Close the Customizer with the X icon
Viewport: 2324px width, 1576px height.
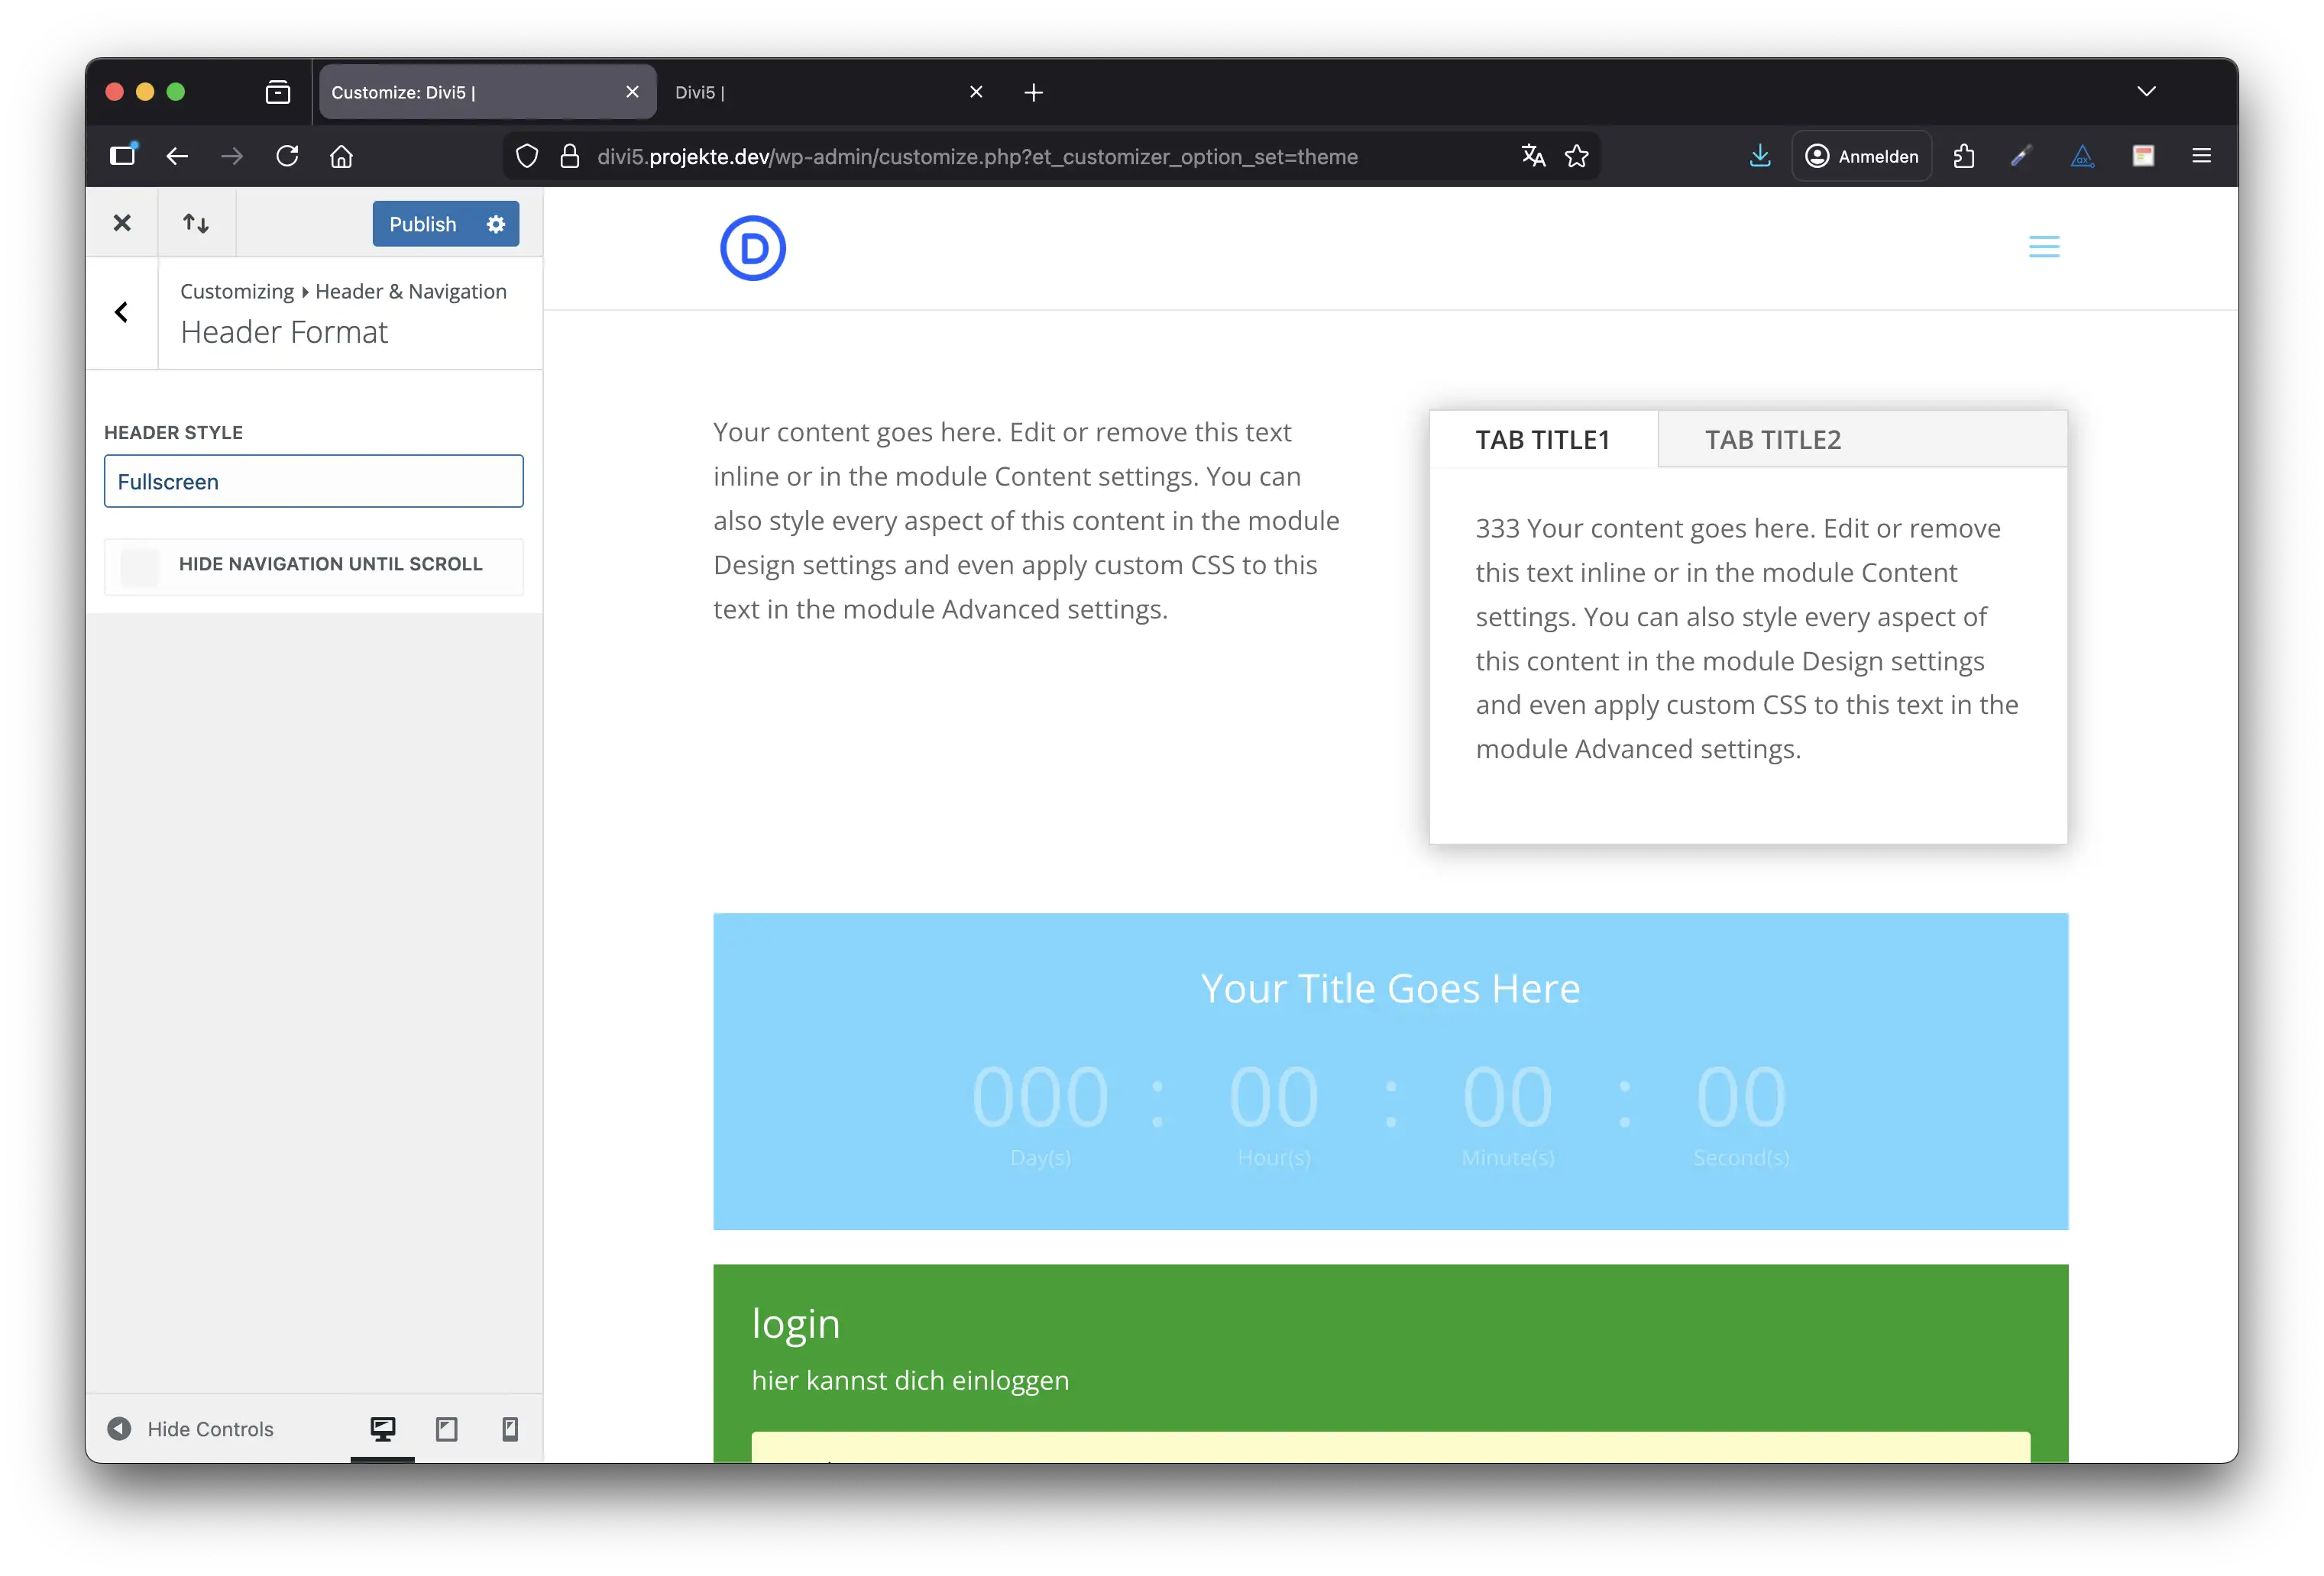click(122, 223)
